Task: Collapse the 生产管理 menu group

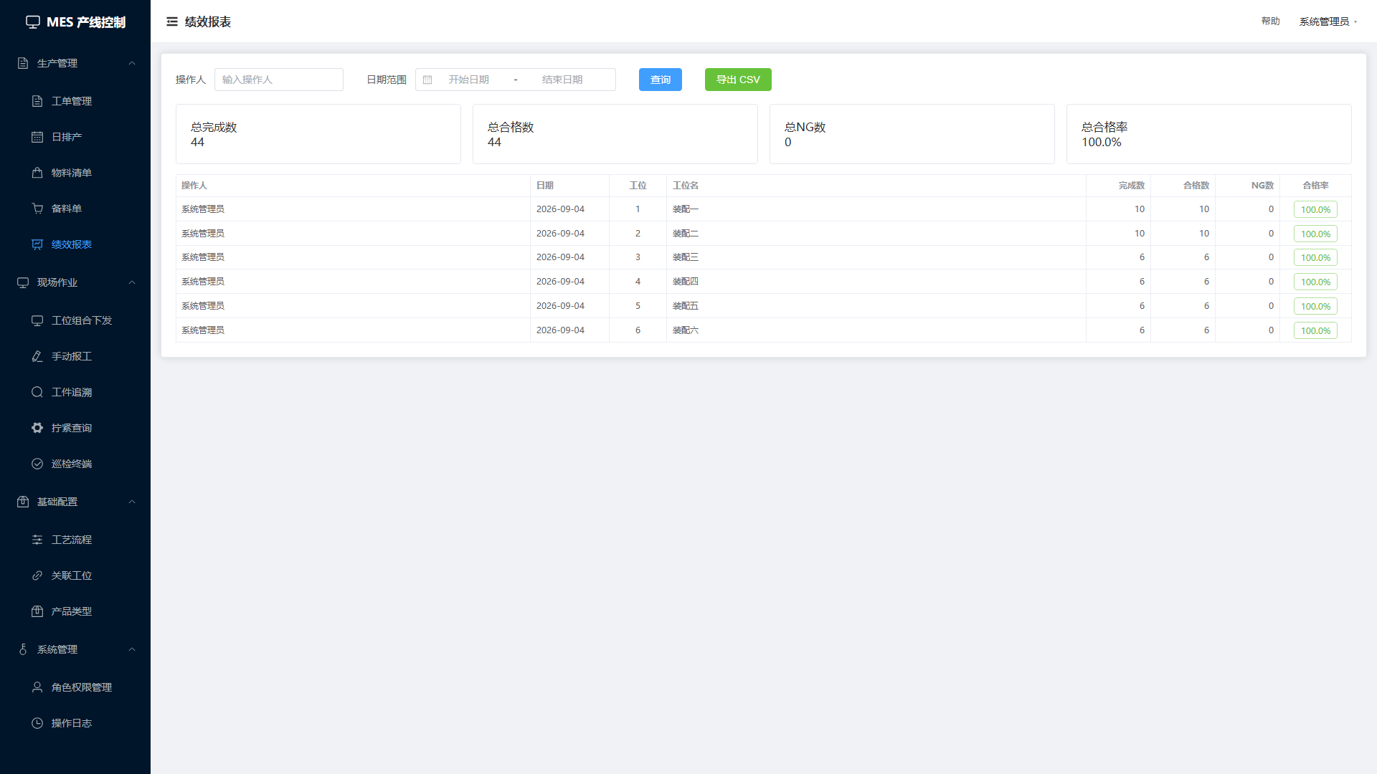Action: point(75,63)
